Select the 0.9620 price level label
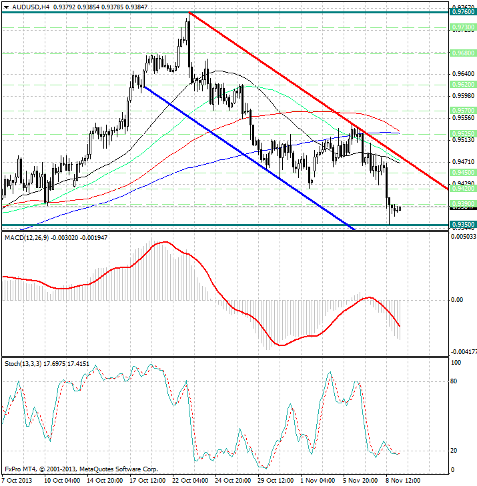Viewport: 477px width, 486px height. point(463,84)
